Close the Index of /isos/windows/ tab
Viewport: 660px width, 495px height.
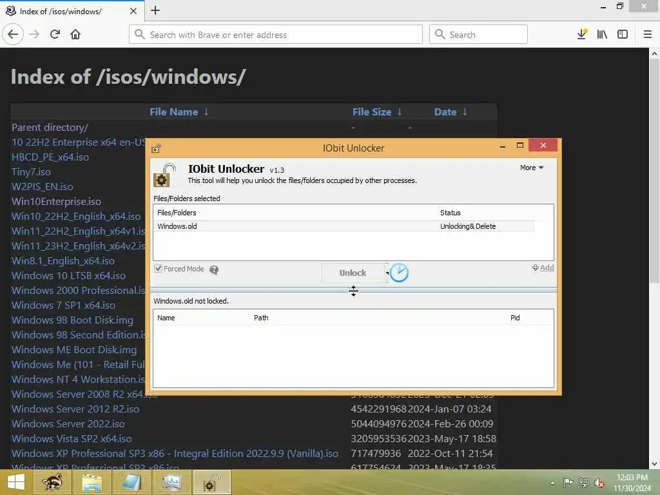click(133, 11)
